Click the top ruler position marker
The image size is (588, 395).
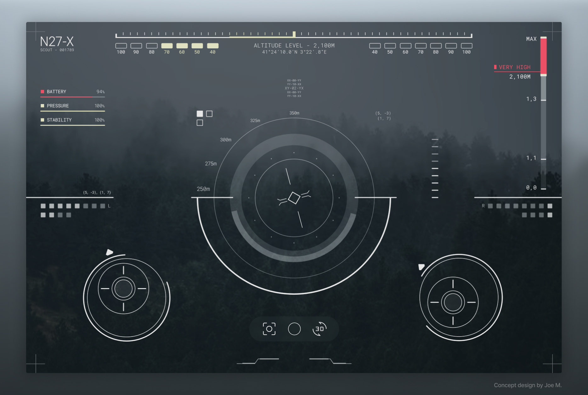click(294, 34)
